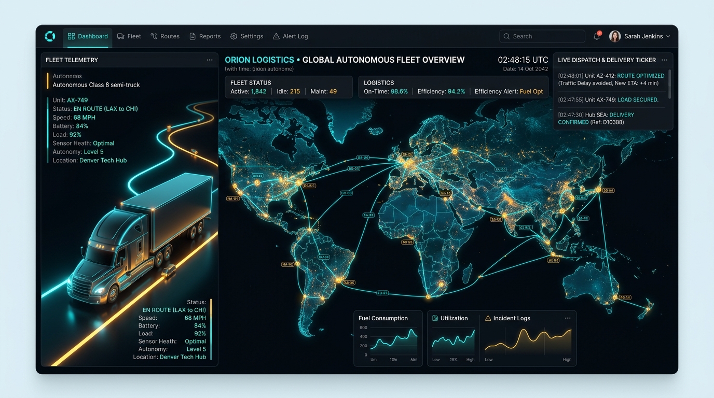Click the Reports document icon
Viewport: 714px width, 398px height.
pyautogui.click(x=193, y=36)
